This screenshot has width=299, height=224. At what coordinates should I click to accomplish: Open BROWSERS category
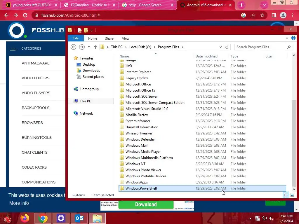(32, 123)
